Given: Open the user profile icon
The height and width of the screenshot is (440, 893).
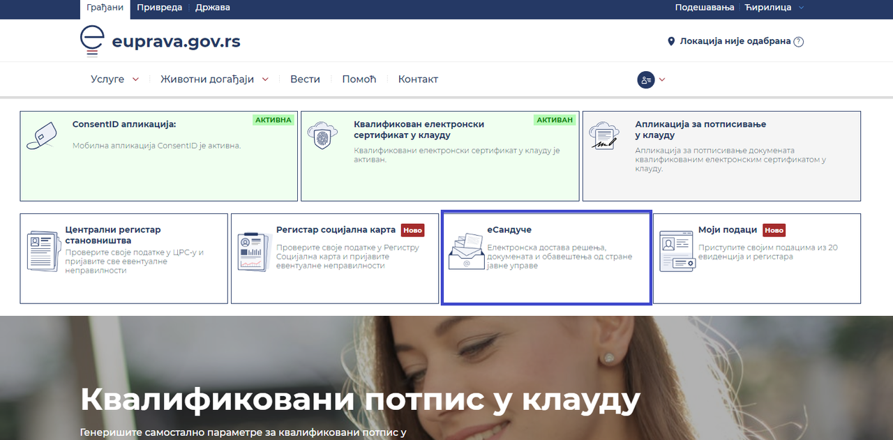Looking at the screenshot, I should point(645,79).
